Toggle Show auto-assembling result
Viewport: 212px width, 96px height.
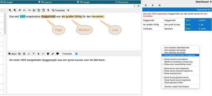pos(180,64)
